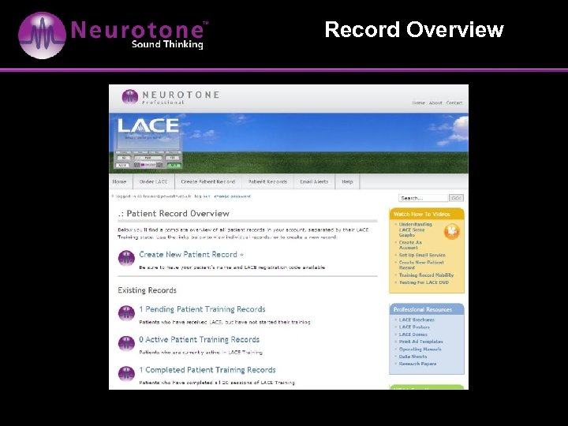The height and width of the screenshot is (426, 568).
Task: Open Print Ad Templates resource link
Action: pyautogui.click(x=421, y=342)
